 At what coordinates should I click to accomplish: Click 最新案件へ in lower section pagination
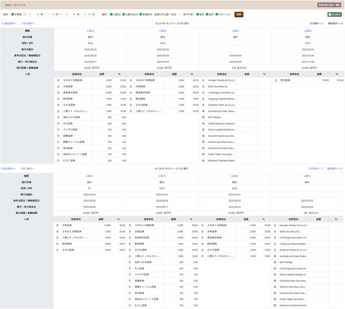coord(334,169)
